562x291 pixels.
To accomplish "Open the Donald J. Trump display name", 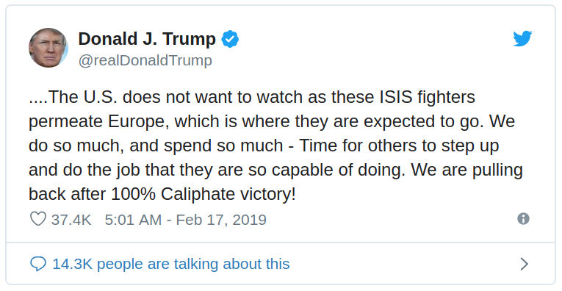I will (147, 39).
